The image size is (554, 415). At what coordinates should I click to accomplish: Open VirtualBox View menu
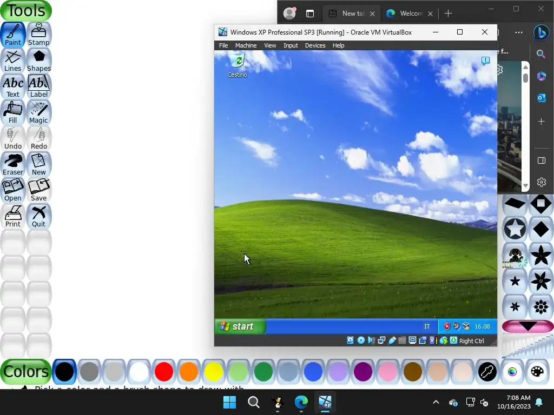coord(270,45)
